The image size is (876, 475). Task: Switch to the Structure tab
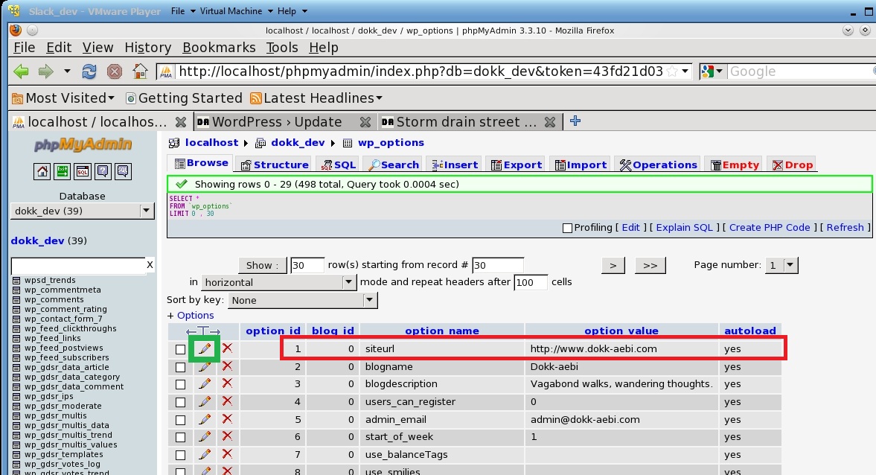coord(273,165)
